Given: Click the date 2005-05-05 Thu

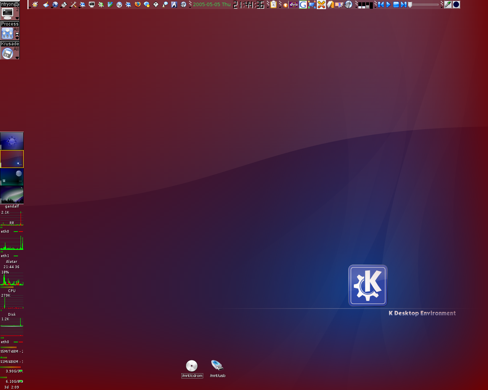Looking at the screenshot, I should pyautogui.click(x=212, y=5).
